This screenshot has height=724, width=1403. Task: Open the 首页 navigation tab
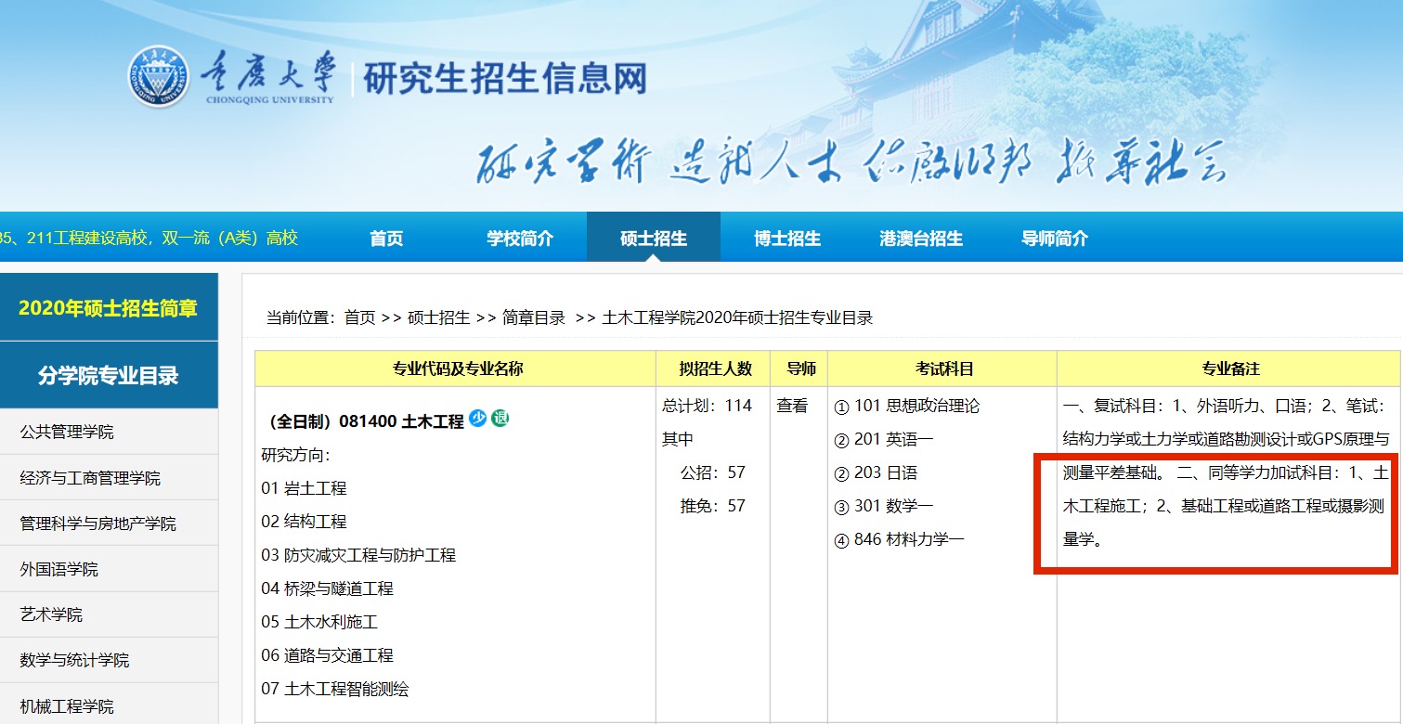tap(386, 238)
